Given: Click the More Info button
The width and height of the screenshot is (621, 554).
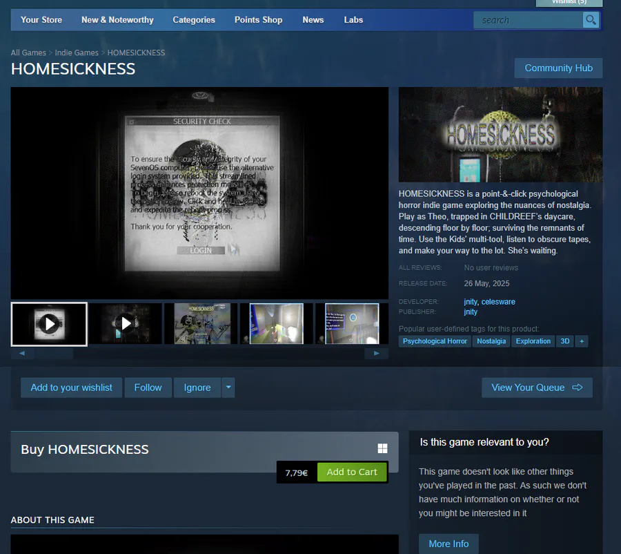Looking at the screenshot, I should (x=448, y=544).
